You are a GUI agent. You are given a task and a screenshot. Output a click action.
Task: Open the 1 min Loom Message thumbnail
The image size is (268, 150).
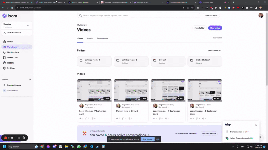[94, 90]
